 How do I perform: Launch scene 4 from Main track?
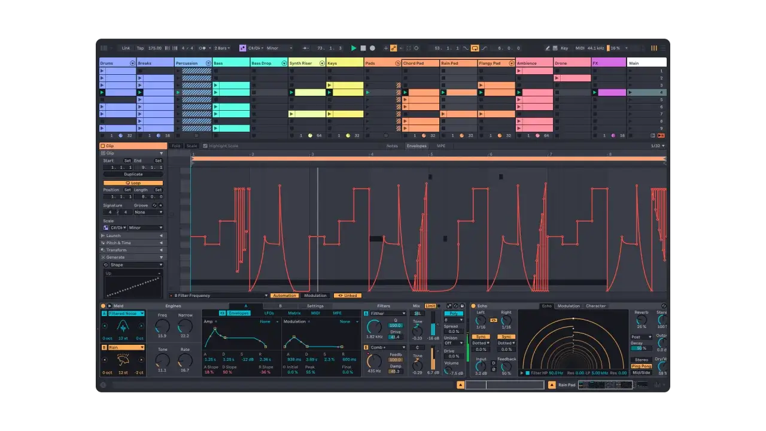tap(631, 92)
